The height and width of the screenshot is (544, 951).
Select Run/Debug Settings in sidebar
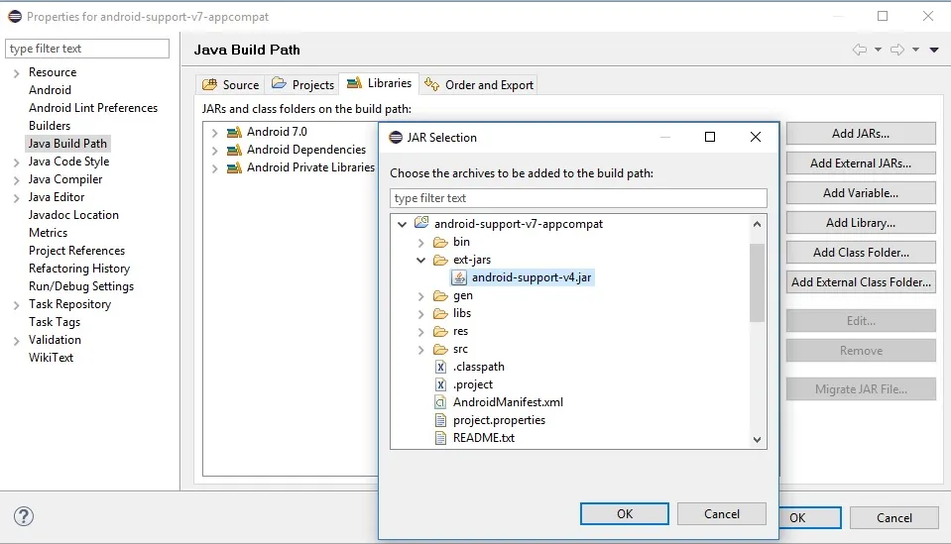[81, 286]
